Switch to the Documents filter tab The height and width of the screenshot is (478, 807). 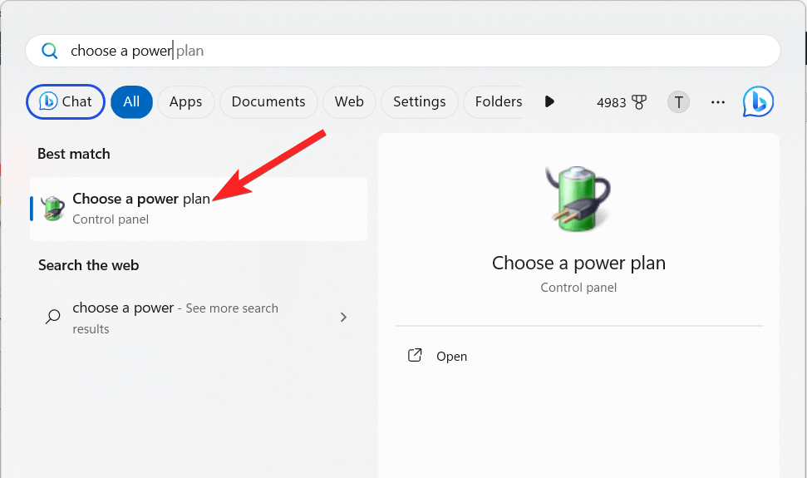(268, 101)
